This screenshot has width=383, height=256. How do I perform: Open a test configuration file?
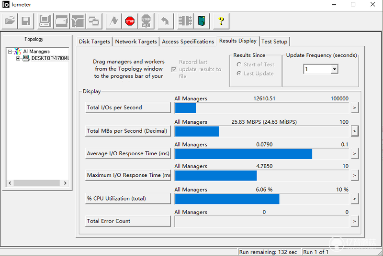click(10, 21)
